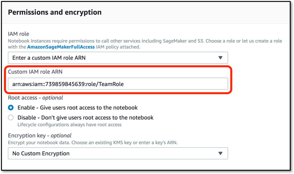Place cursor on 'TeamRole' in ARN field

point(111,84)
